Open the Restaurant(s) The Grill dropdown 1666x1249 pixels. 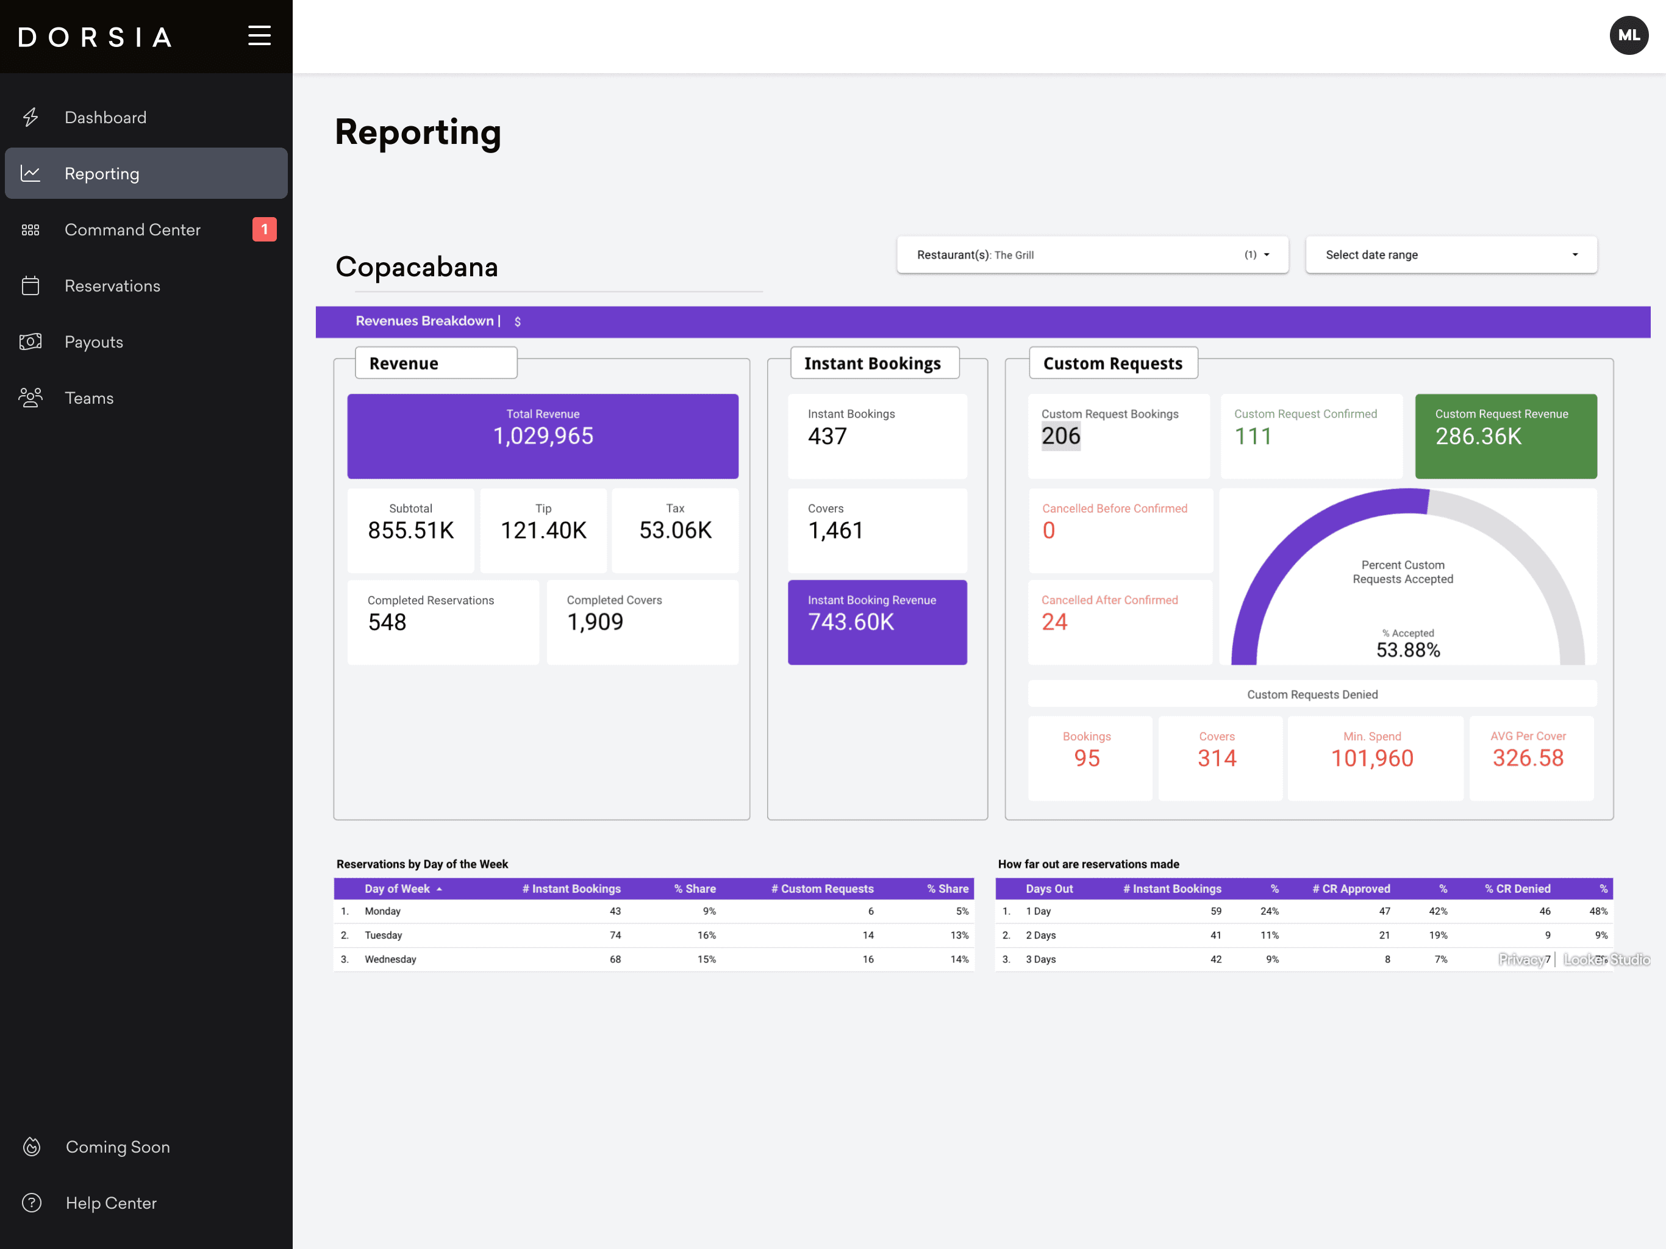click(x=1092, y=255)
